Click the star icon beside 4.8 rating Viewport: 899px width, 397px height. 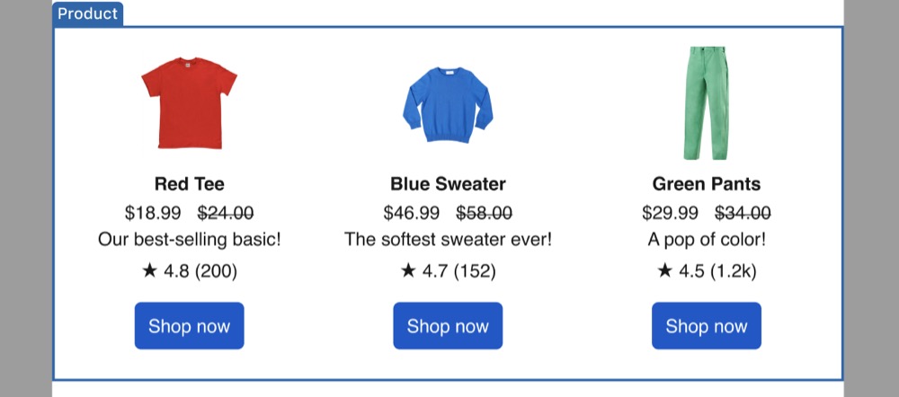click(x=149, y=270)
